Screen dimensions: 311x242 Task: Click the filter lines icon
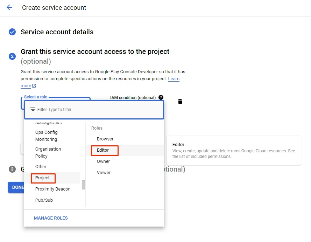[33, 109]
